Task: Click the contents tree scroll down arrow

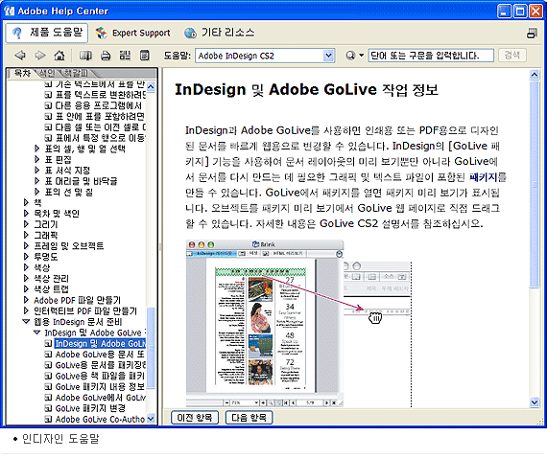Action: (x=151, y=418)
